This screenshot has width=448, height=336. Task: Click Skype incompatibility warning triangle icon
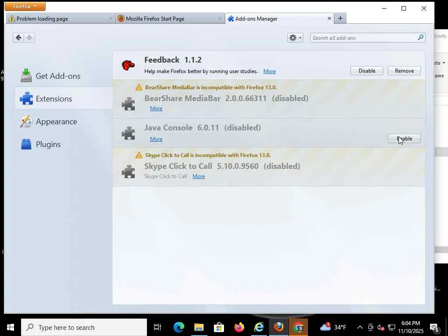pos(139,155)
